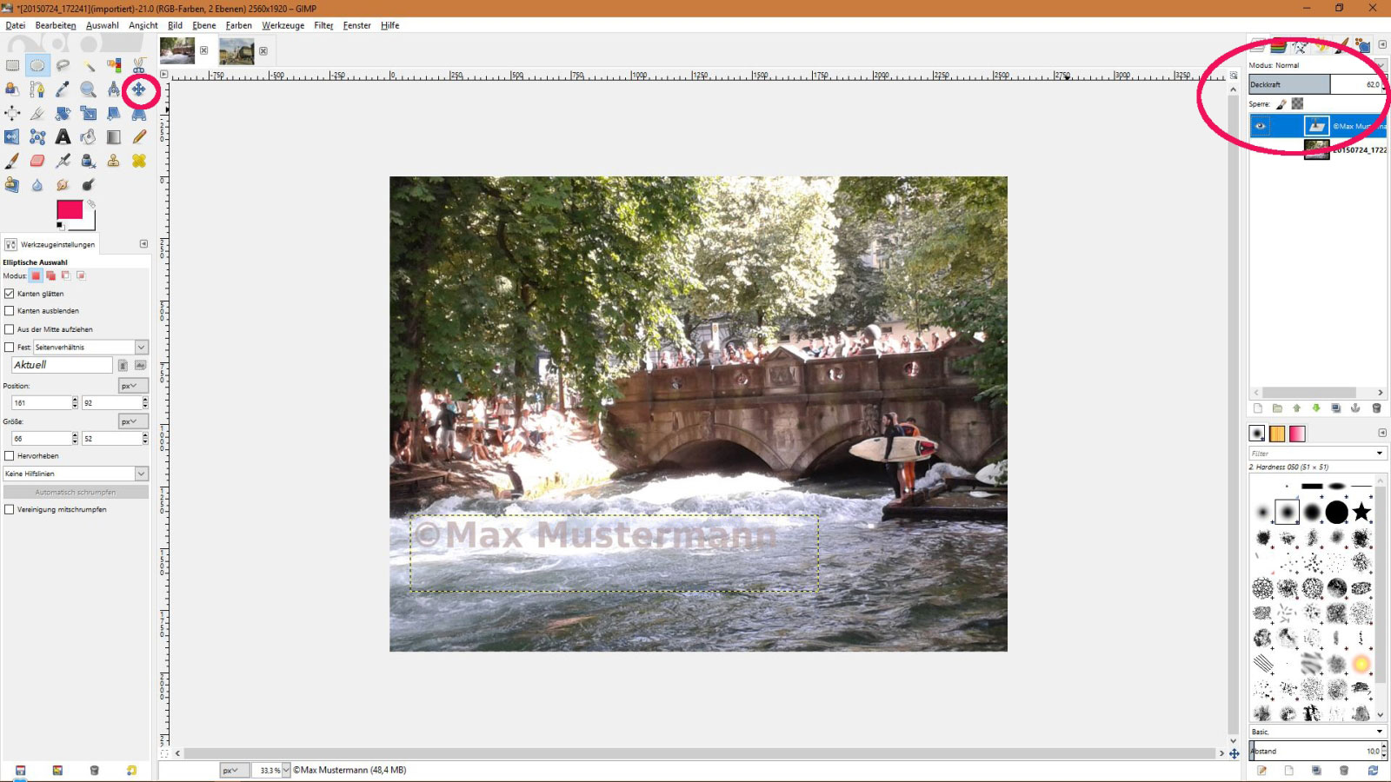Select the Text tool
The image size is (1391, 782).
point(63,137)
